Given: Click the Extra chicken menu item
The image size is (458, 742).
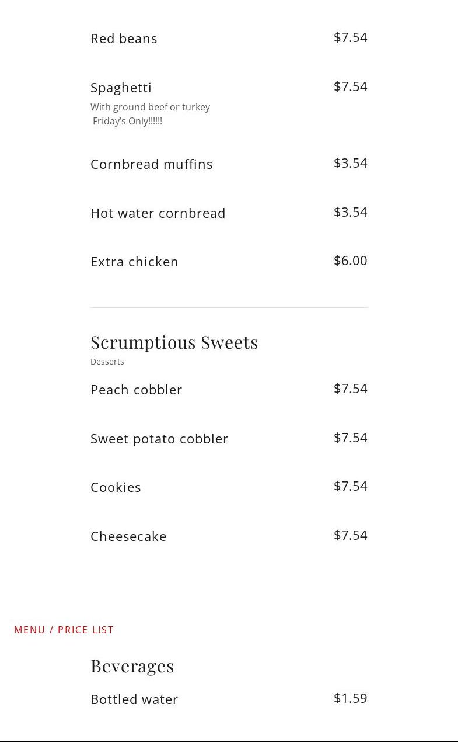Looking at the screenshot, I should click(x=134, y=262).
